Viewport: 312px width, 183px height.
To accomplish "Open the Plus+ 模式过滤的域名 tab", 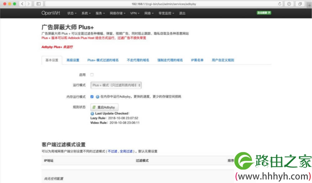I will (x=103, y=60).
